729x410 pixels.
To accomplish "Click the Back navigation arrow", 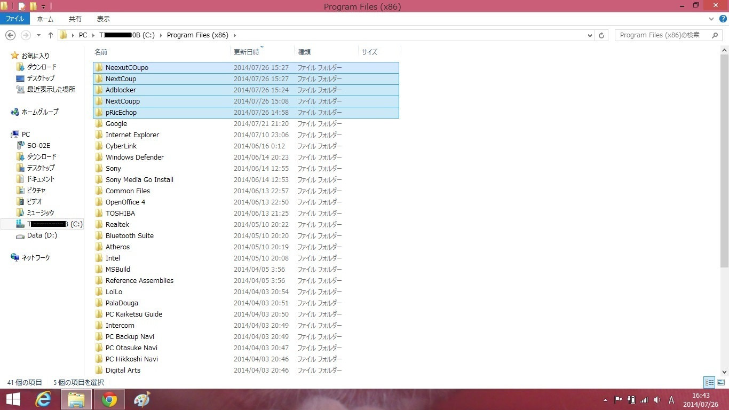I will coord(10,35).
